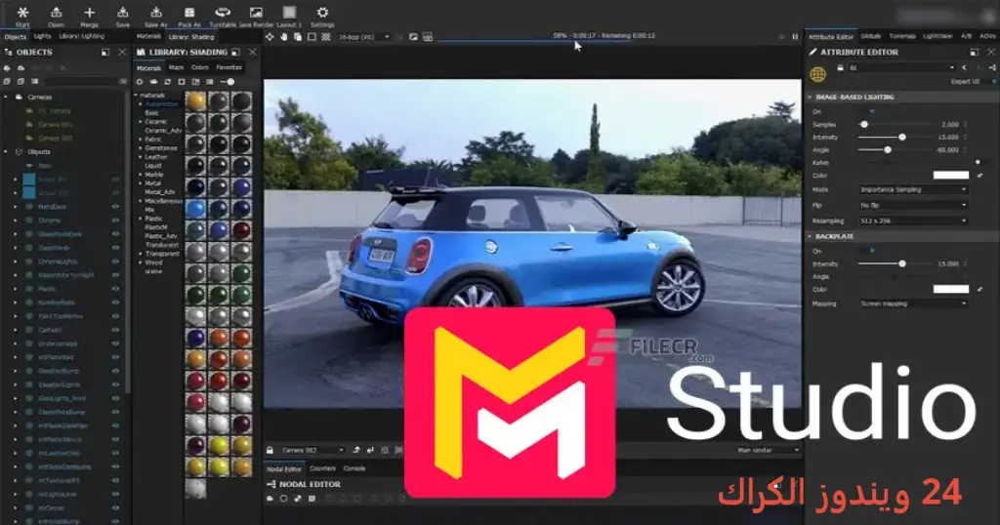Undock the Library: Shading panel
Viewport: 1000px width, 525px height.
(x=235, y=53)
